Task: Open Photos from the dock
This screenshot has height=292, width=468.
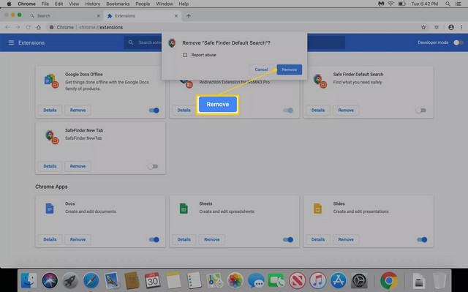Action: 235,280
